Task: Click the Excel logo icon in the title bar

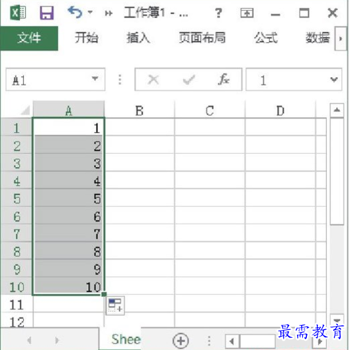Action: coord(18,13)
